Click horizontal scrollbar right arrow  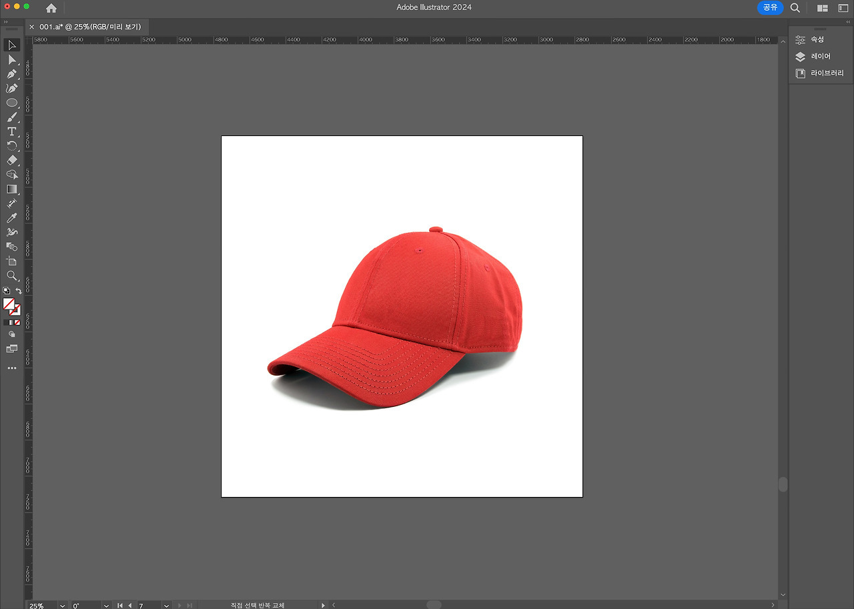774,605
